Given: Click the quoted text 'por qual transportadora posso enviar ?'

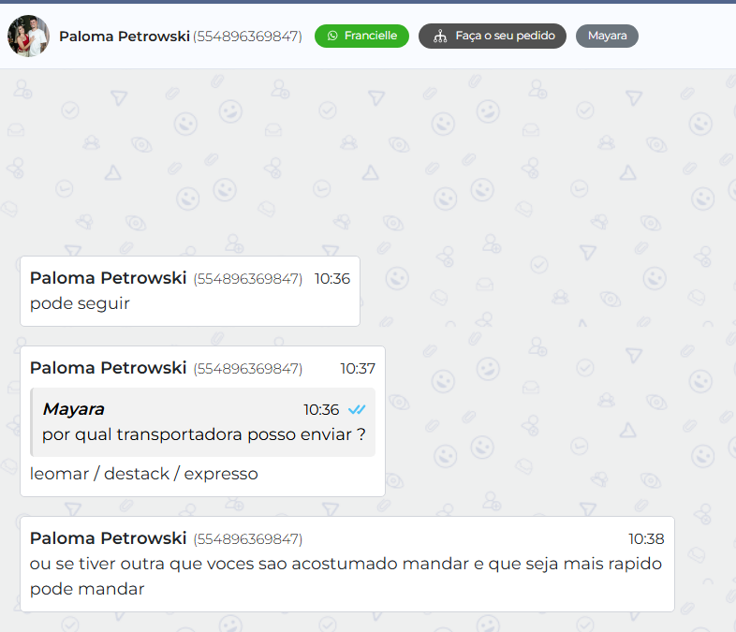Looking at the screenshot, I should click(x=204, y=434).
